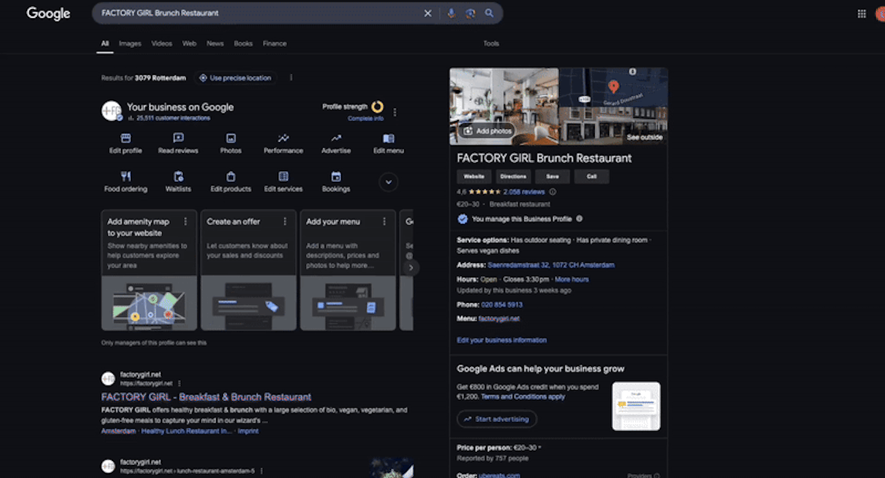Viewport: 885px width, 478px height.
Task: Open Advertise shortcut
Action: point(336,144)
